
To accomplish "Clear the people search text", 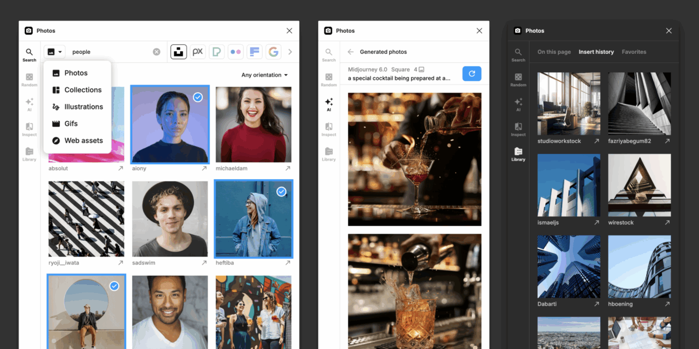I will 156,52.
